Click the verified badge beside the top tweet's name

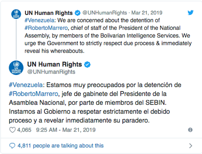click(x=78, y=13)
